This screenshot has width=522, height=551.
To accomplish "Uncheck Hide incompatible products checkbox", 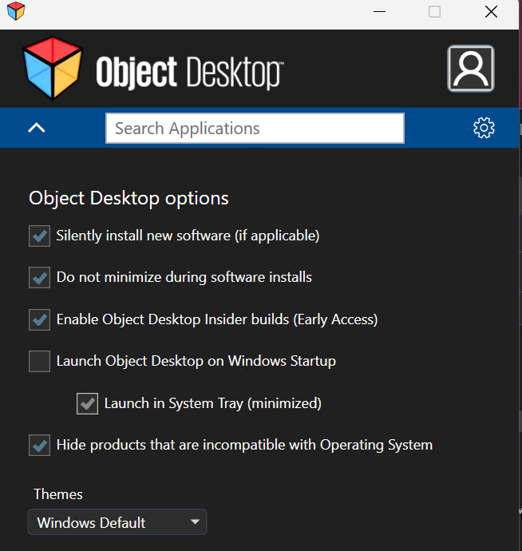I will [x=39, y=446].
